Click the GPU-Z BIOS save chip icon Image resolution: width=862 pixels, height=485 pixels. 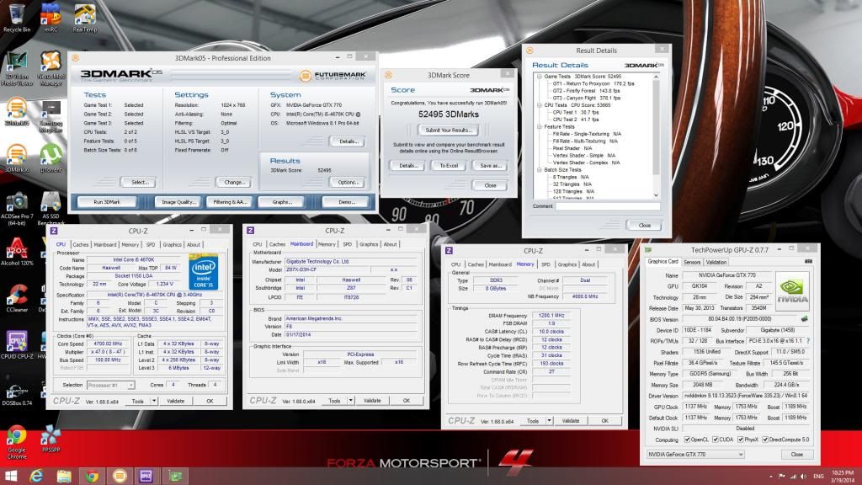(x=804, y=319)
